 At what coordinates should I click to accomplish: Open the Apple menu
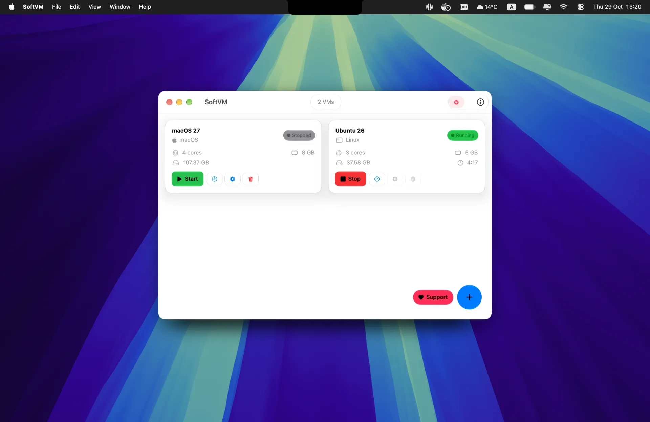point(12,7)
